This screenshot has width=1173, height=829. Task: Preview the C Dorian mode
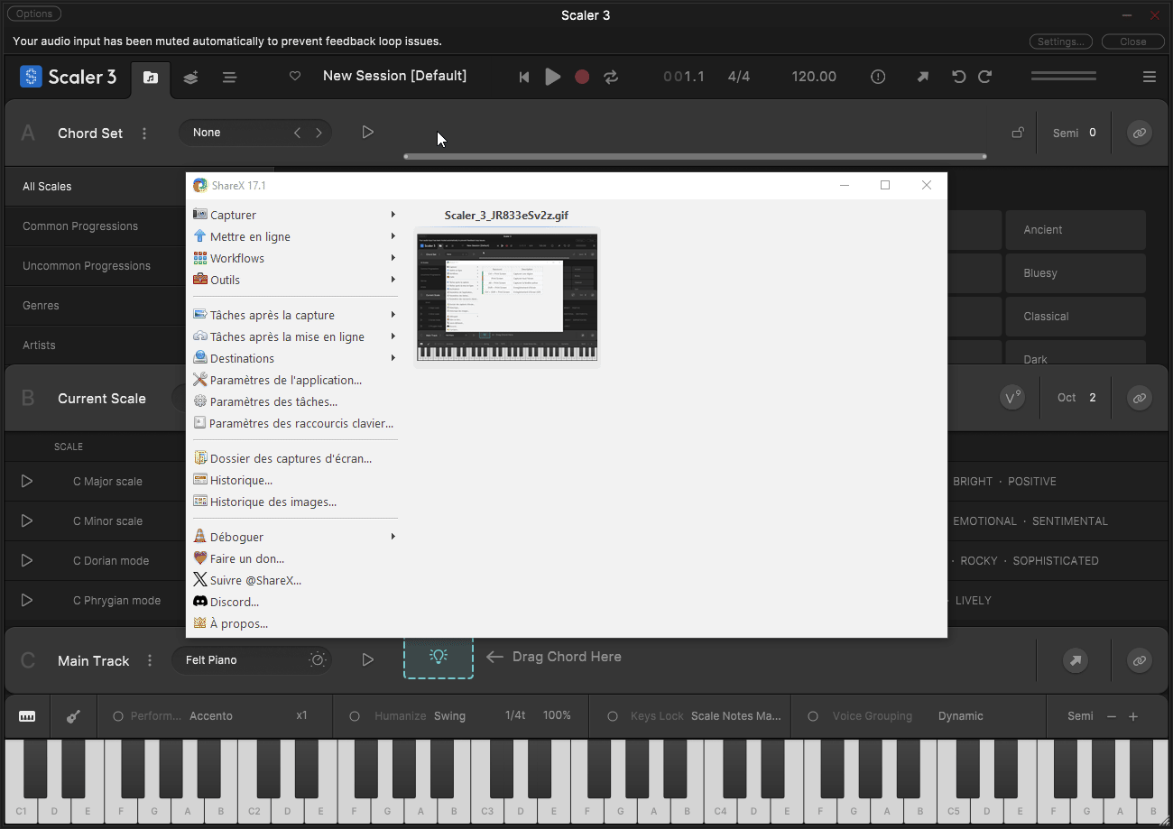27,561
